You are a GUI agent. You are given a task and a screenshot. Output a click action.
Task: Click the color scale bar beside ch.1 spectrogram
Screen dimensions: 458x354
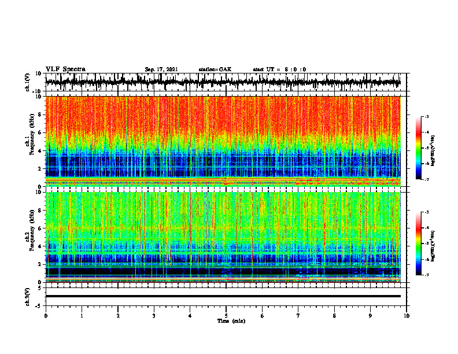(419, 148)
